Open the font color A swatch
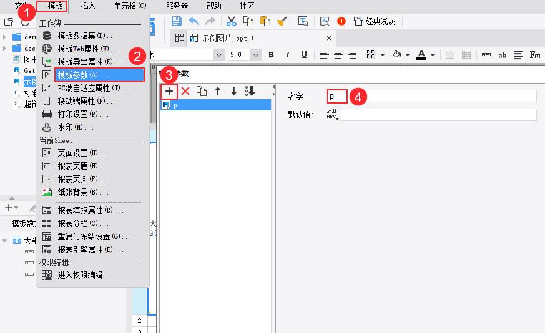545x333 pixels. pos(421,55)
